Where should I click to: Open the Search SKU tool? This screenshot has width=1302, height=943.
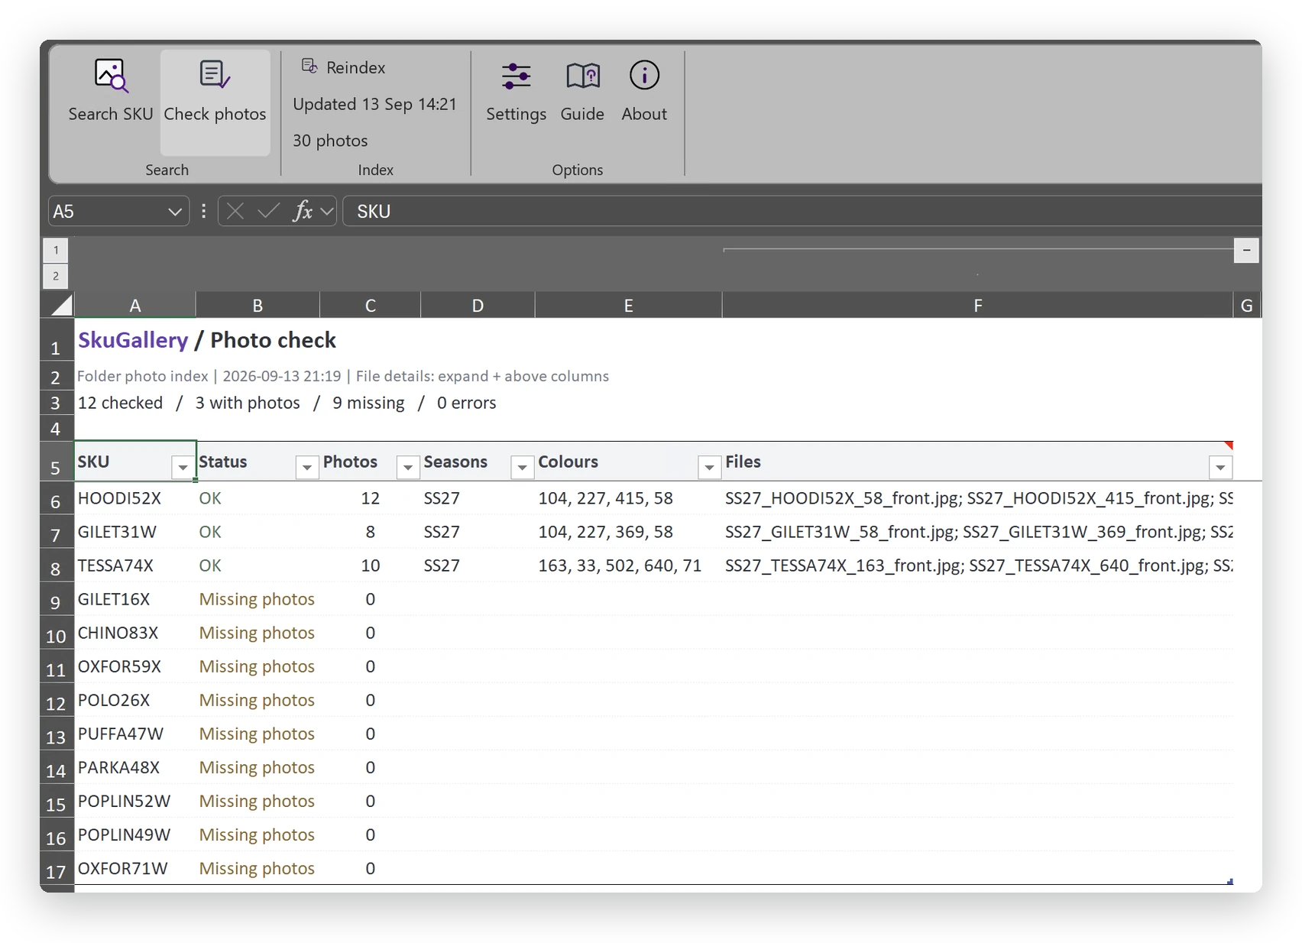(x=111, y=91)
